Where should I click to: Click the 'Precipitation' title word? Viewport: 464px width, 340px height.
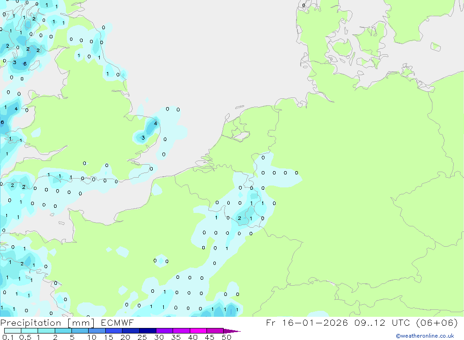coord(31,323)
